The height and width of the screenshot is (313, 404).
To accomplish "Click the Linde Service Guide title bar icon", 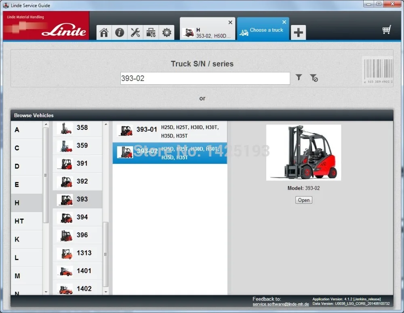I will (x=6, y=5).
